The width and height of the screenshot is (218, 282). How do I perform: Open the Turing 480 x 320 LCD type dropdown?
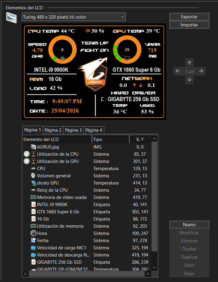tap(74, 17)
